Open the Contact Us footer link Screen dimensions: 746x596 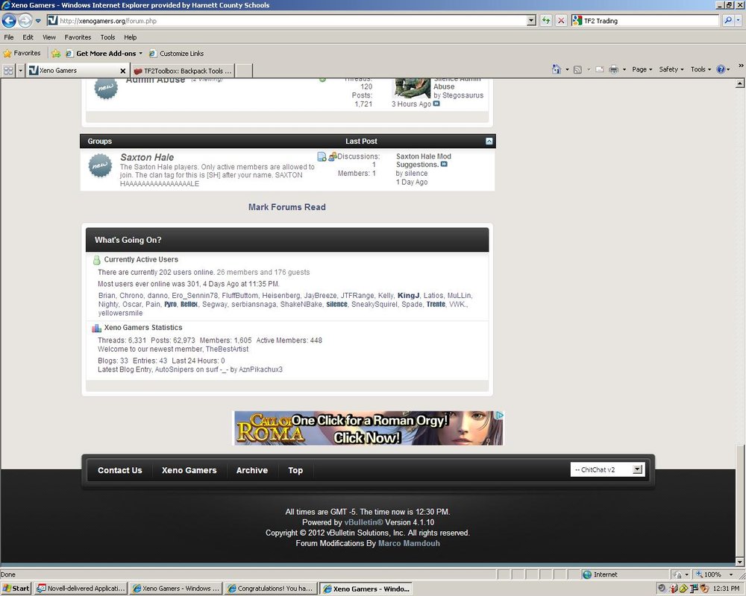pos(120,470)
